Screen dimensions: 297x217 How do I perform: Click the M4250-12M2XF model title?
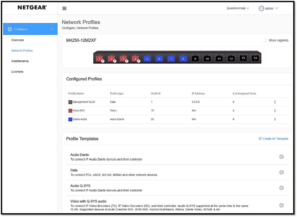click(81, 40)
